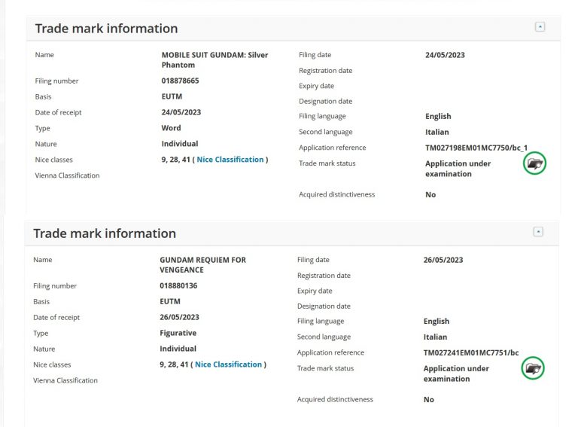Click Application under examination status for Requiem for Vengeance
The width and height of the screenshot is (578, 427).
click(456, 374)
